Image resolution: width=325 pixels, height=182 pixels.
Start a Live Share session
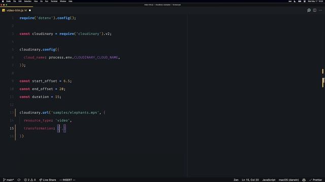tap(48, 180)
